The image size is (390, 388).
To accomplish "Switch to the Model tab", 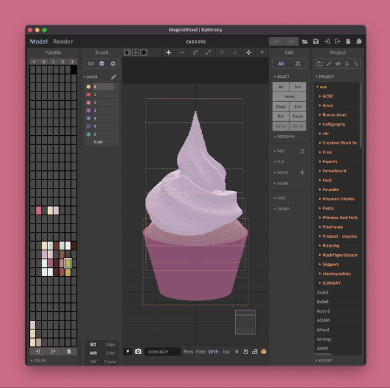I will pyautogui.click(x=38, y=42).
